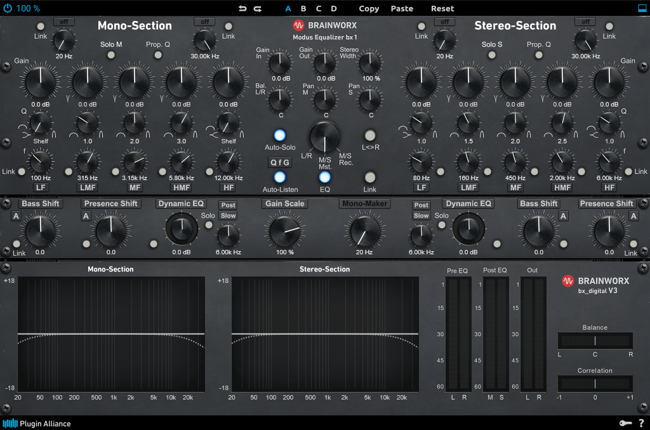Enable Solo S in the Stereo-Section
The image size is (650, 430).
click(492, 55)
